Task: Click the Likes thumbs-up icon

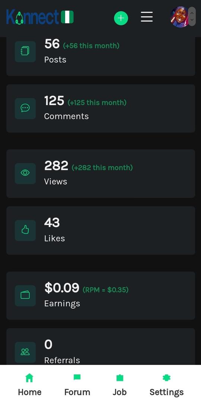Action: point(25,230)
